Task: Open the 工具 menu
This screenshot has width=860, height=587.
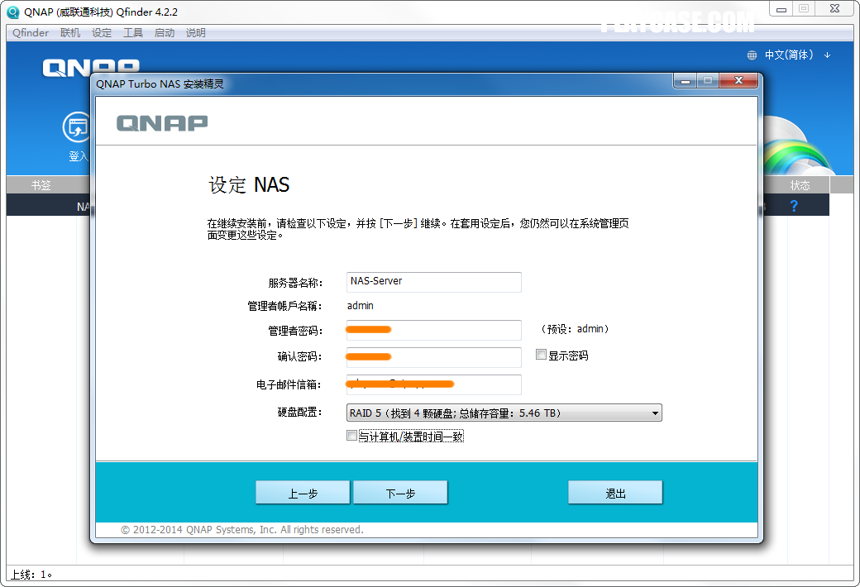Action: coord(133,33)
